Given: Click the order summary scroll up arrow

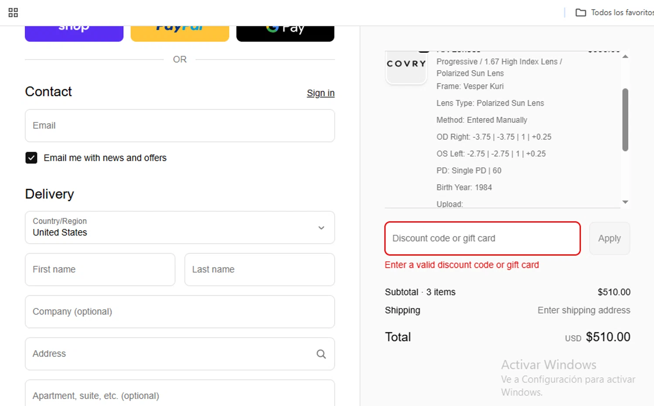Looking at the screenshot, I should click(x=625, y=57).
